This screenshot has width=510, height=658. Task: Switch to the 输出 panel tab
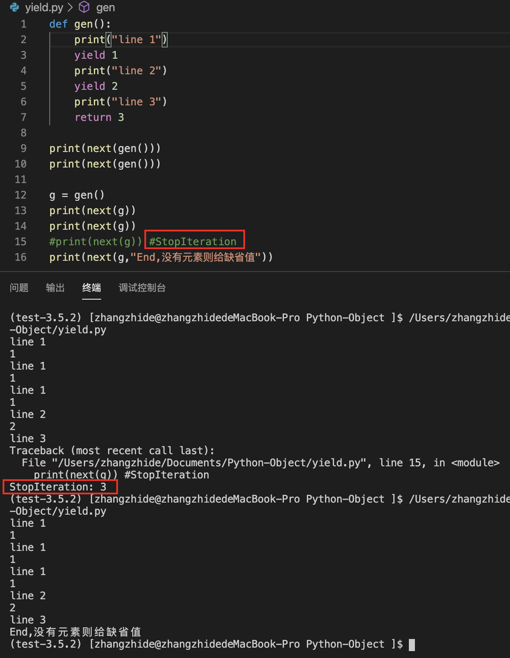click(55, 288)
